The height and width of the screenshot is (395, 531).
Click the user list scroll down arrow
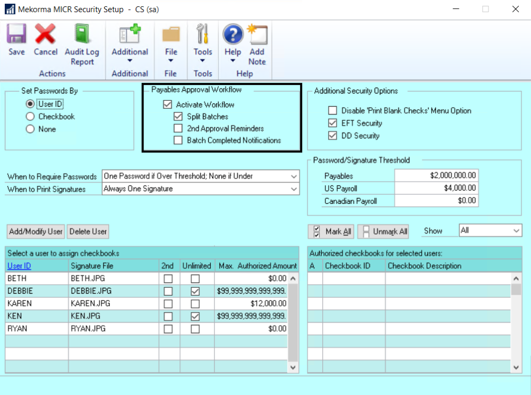(x=293, y=367)
